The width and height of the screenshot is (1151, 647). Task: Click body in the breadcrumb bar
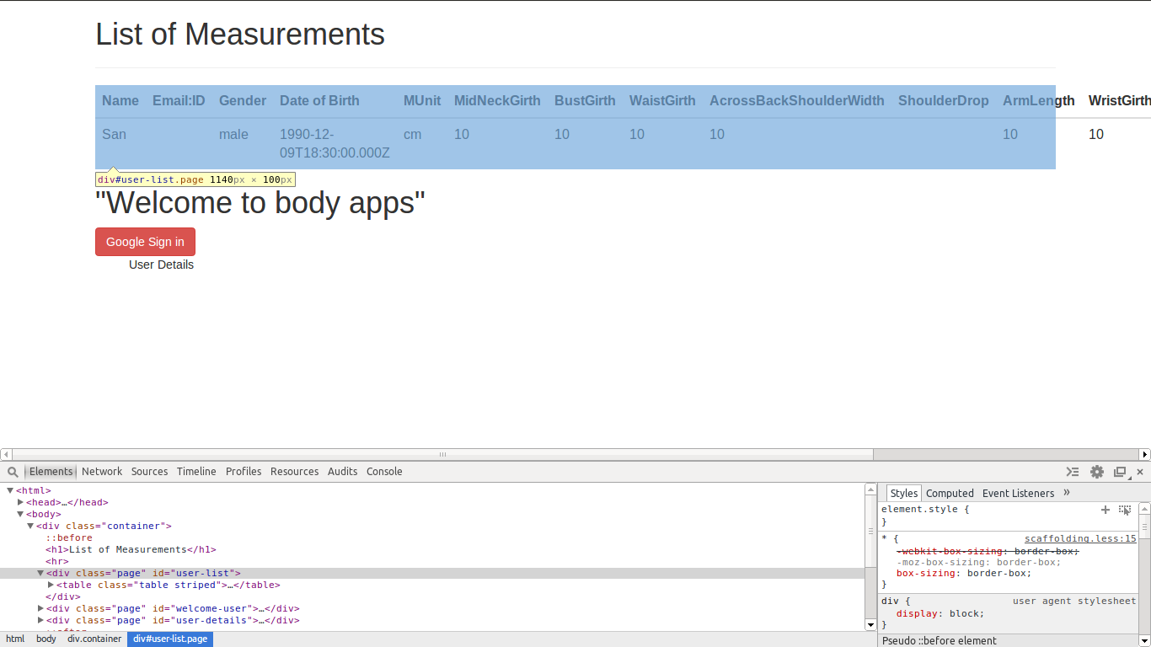[46, 639]
